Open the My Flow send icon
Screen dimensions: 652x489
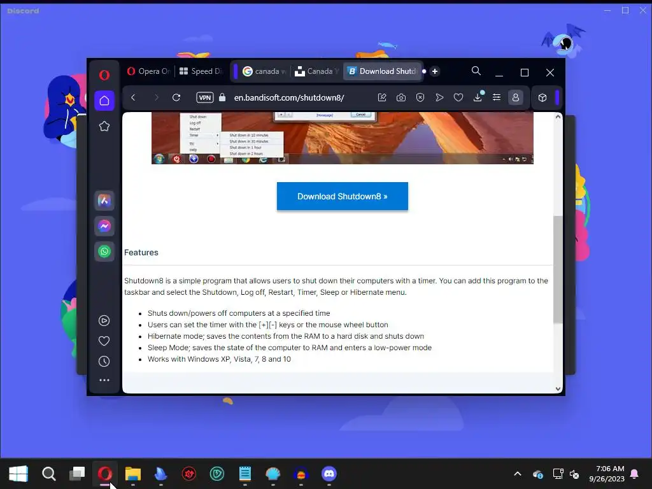[x=439, y=97]
